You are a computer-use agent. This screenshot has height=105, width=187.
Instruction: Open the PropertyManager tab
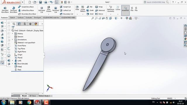(x=19, y=24)
